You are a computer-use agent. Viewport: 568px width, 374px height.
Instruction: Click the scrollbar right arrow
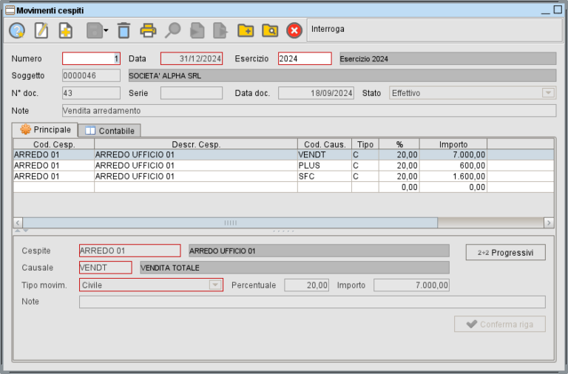[x=549, y=222]
